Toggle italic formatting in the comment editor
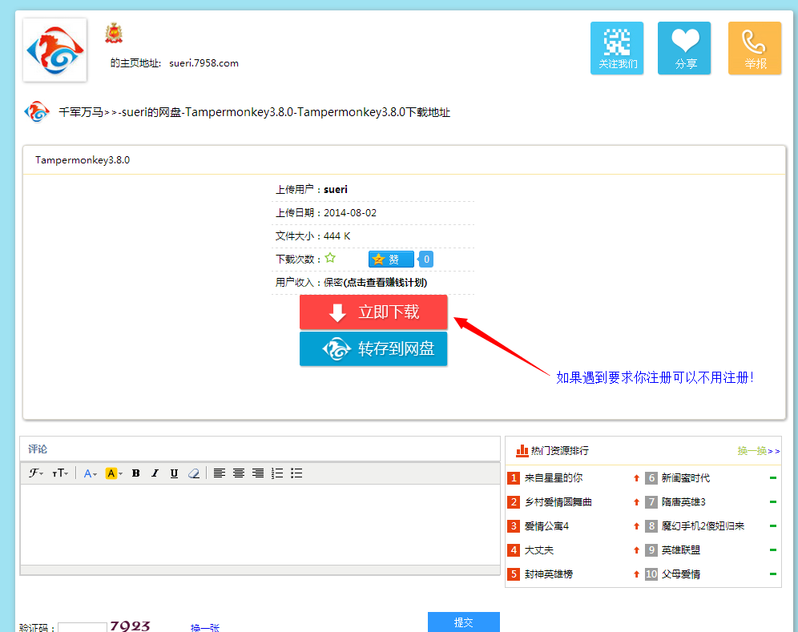Viewport: 798px width, 632px height. point(155,473)
